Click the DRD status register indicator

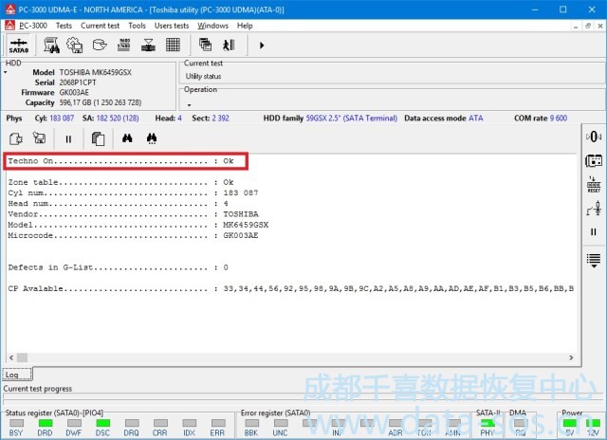click(x=45, y=422)
